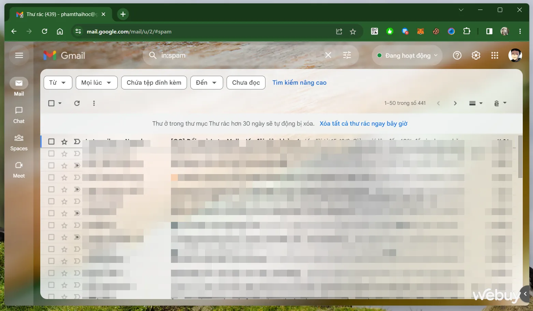Open the "Mọi lúc" time filter dropdown
Screen dimensions: 533x311
[96, 83]
